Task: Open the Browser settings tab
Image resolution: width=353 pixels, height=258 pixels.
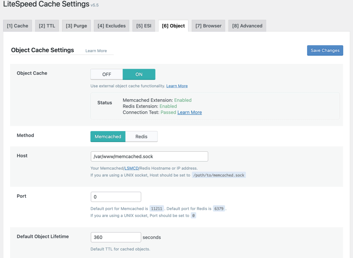Action: 208,26
